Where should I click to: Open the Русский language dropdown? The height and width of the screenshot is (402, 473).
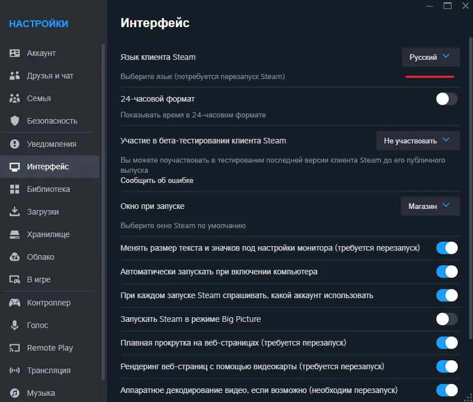(431, 57)
